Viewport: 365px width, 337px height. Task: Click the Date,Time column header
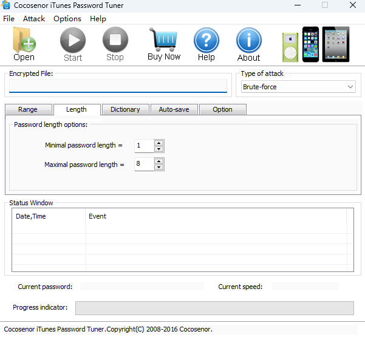pyautogui.click(x=49, y=216)
